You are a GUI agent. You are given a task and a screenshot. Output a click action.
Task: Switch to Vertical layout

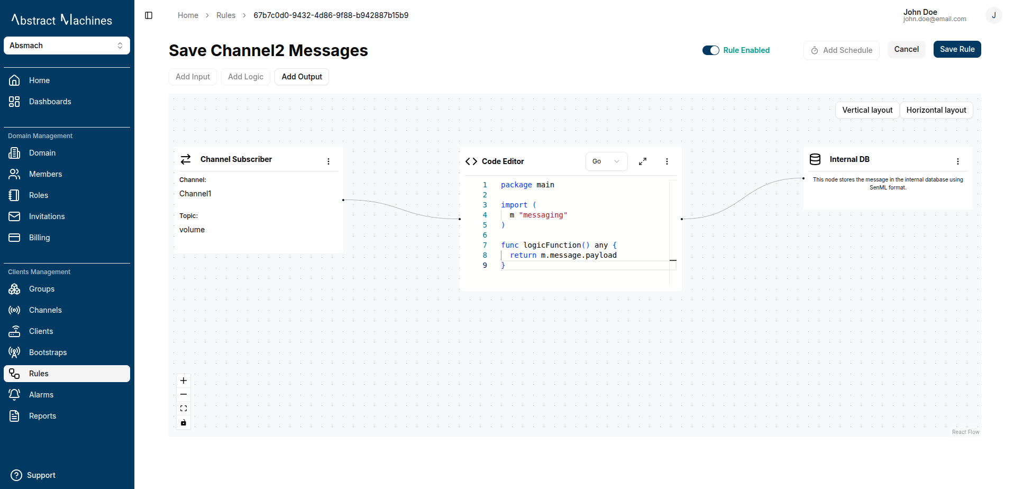click(867, 110)
